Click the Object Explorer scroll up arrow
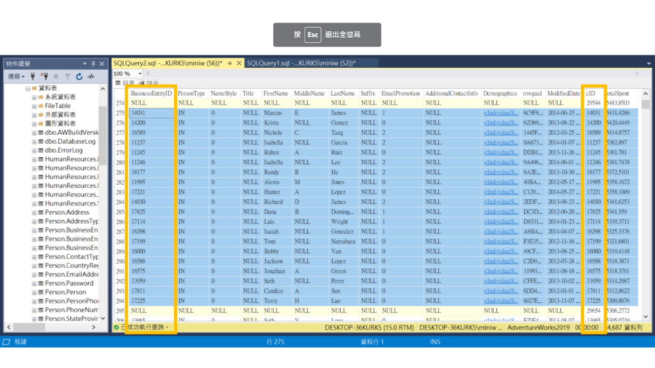This screenshot has height=368, width=655. pos(103,88)
